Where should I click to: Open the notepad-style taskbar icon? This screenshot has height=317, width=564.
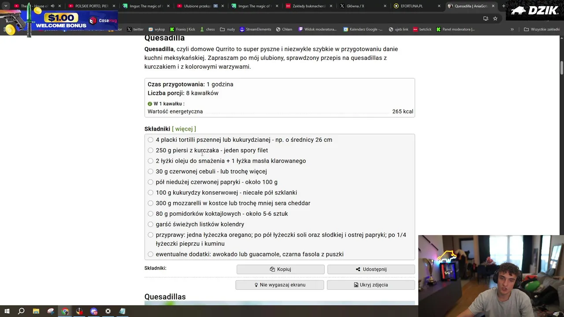122,311
